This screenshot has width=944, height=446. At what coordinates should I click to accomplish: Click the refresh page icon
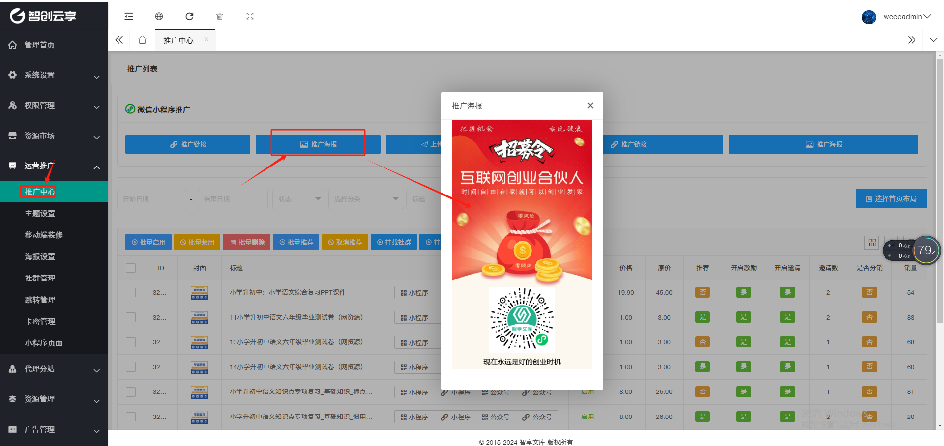(189, 16)
